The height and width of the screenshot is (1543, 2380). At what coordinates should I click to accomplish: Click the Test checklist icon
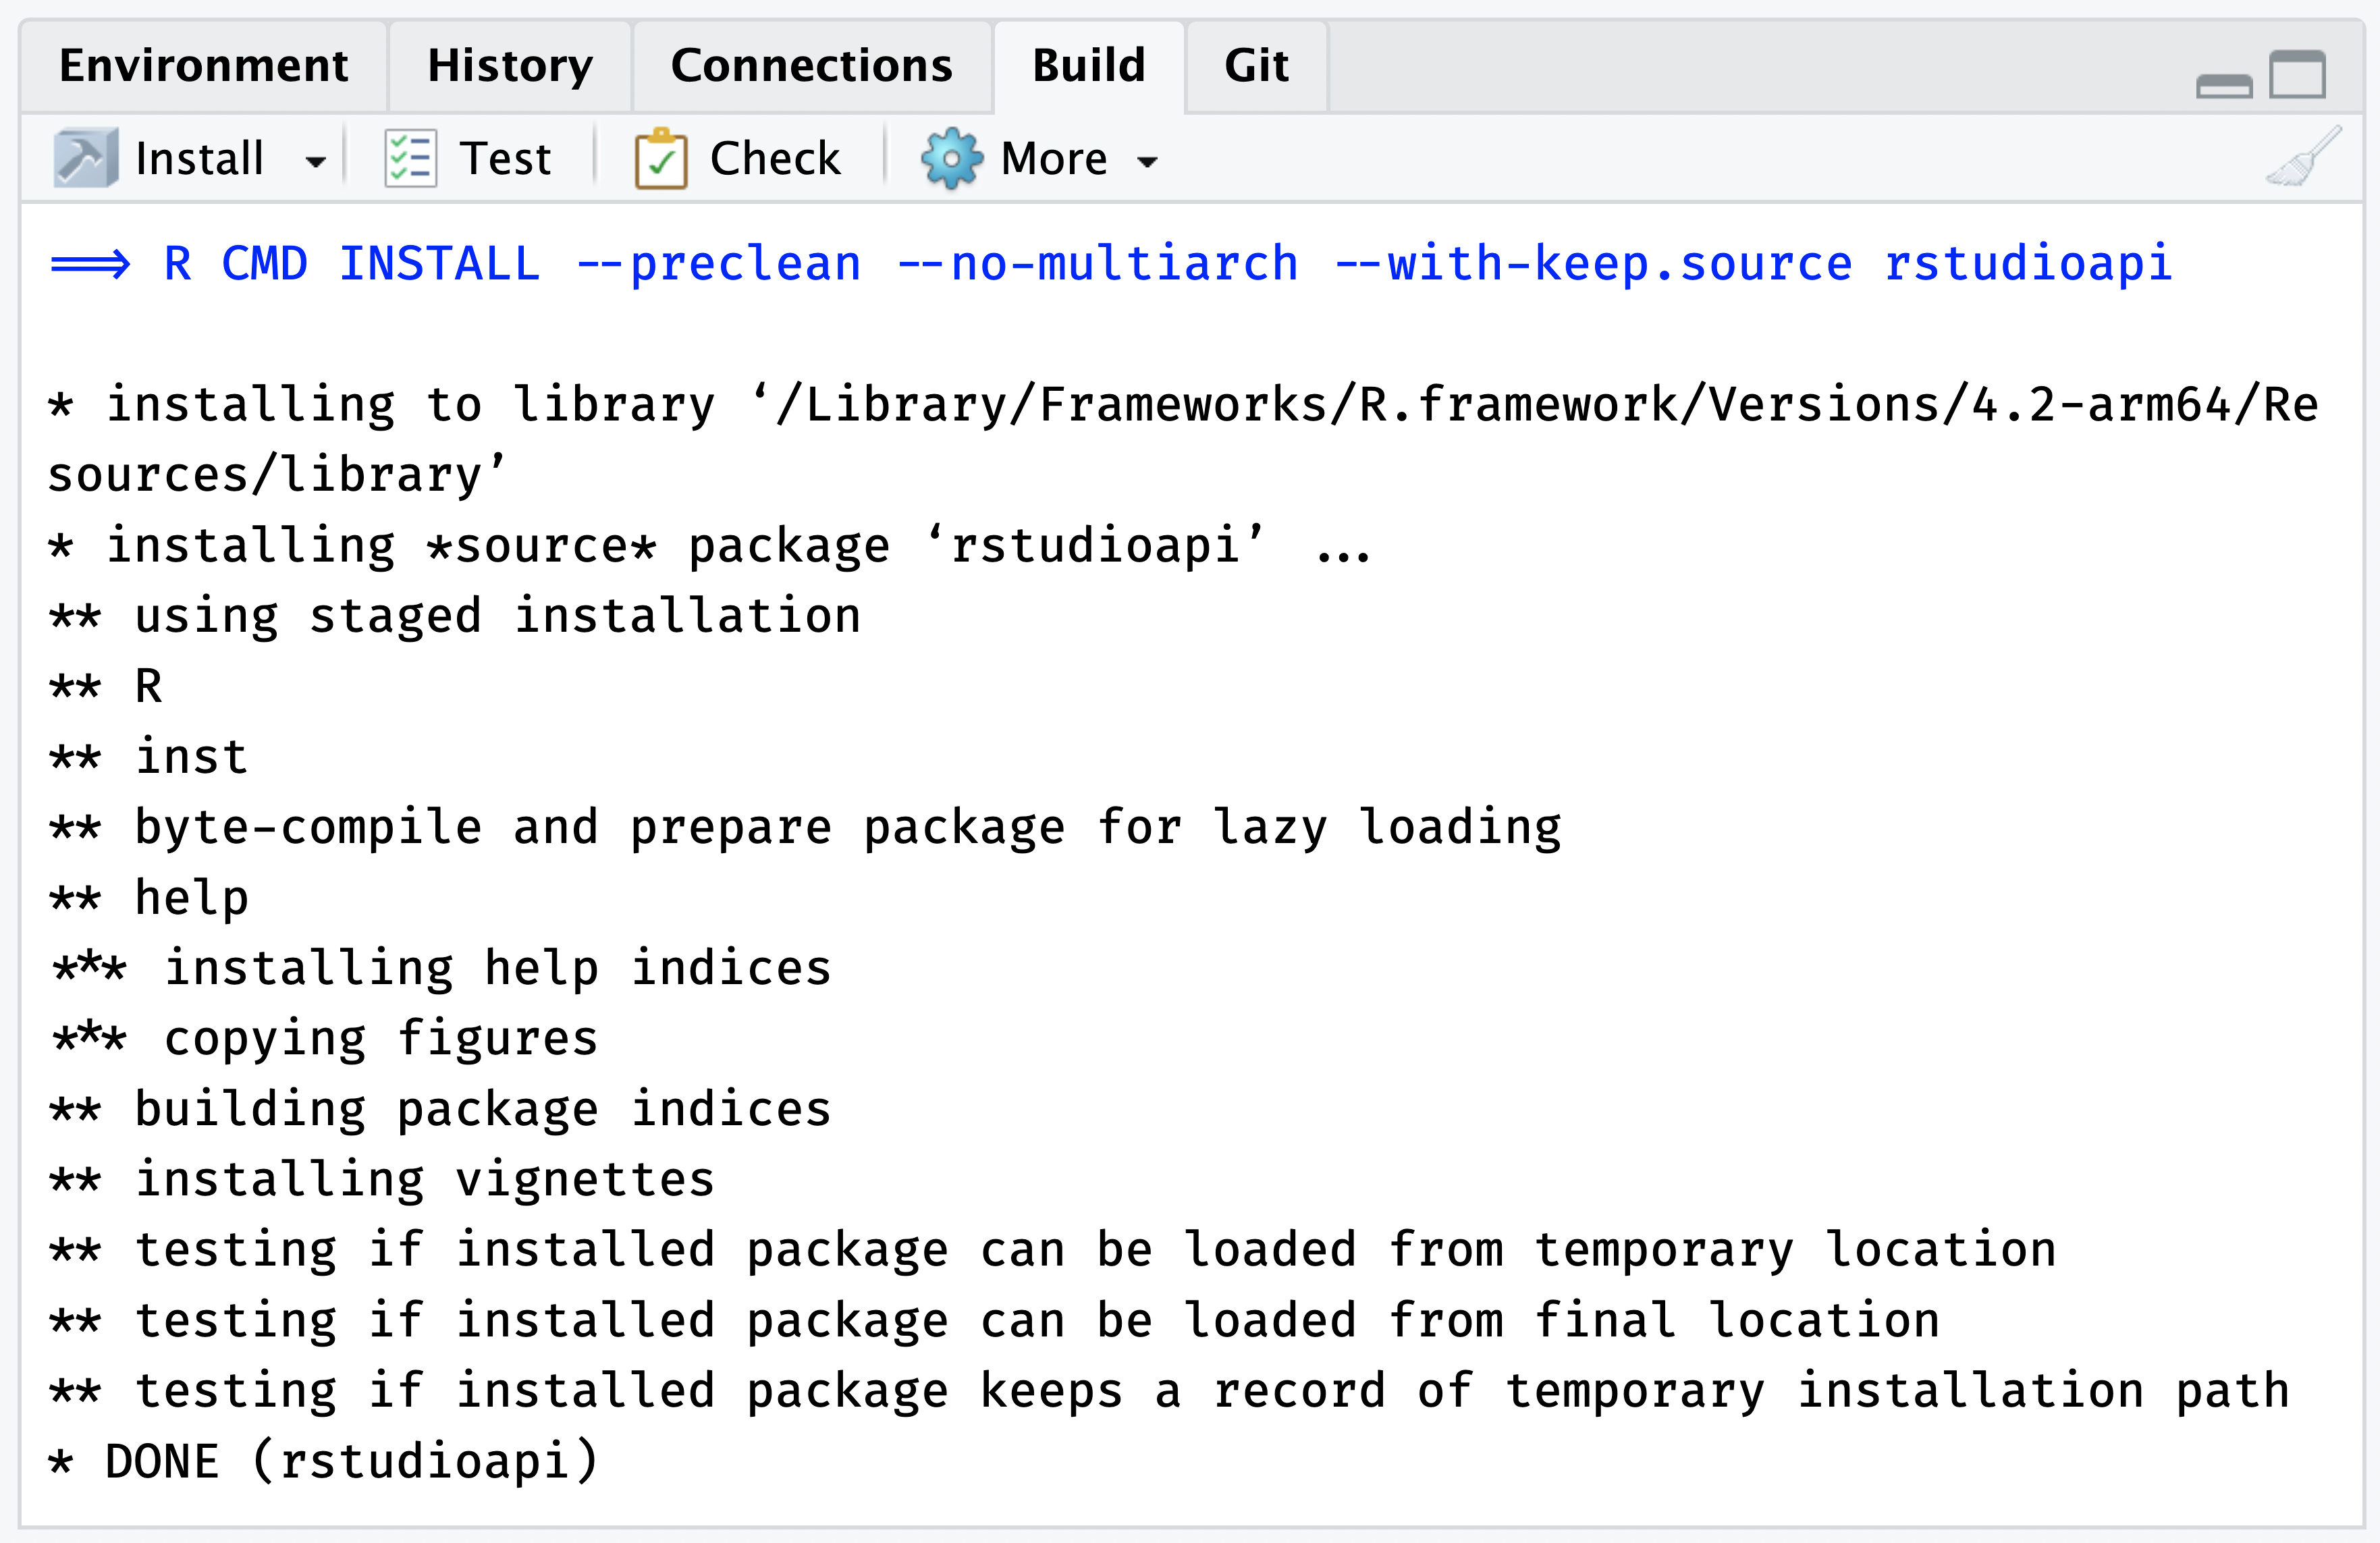(x=410, y=158)
